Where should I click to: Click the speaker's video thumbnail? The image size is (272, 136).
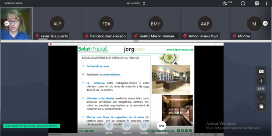tap(16, 24)
